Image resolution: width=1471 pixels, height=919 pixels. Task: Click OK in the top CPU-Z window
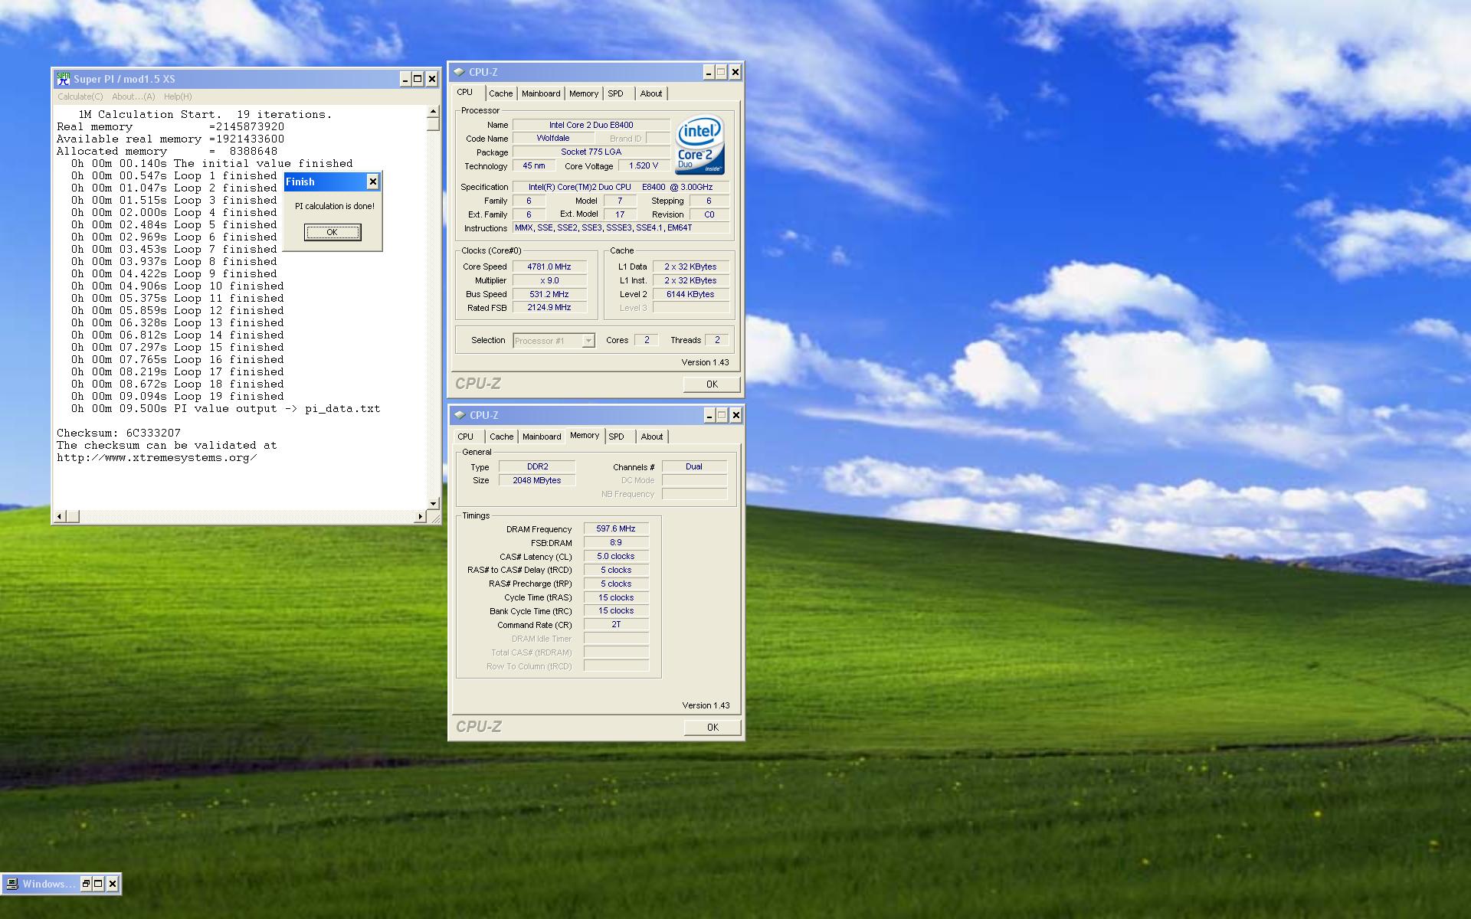coord(712,384)
